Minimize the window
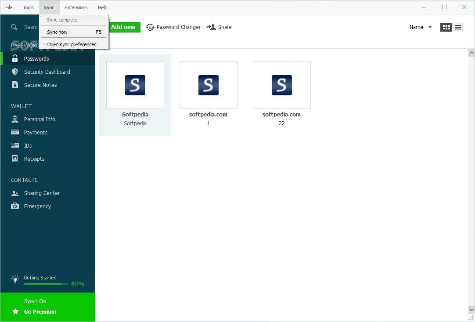The image size is (475, 322). click(x=424, y=7)
